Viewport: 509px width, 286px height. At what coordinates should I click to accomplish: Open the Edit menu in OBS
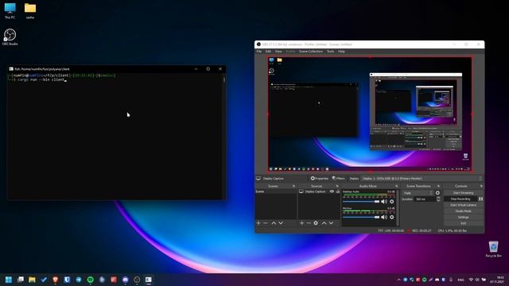click(268, 51)
